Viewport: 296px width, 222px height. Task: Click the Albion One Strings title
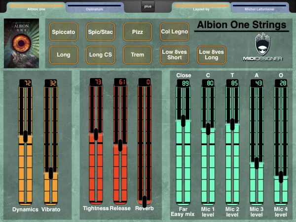click(x=242, y=25)
